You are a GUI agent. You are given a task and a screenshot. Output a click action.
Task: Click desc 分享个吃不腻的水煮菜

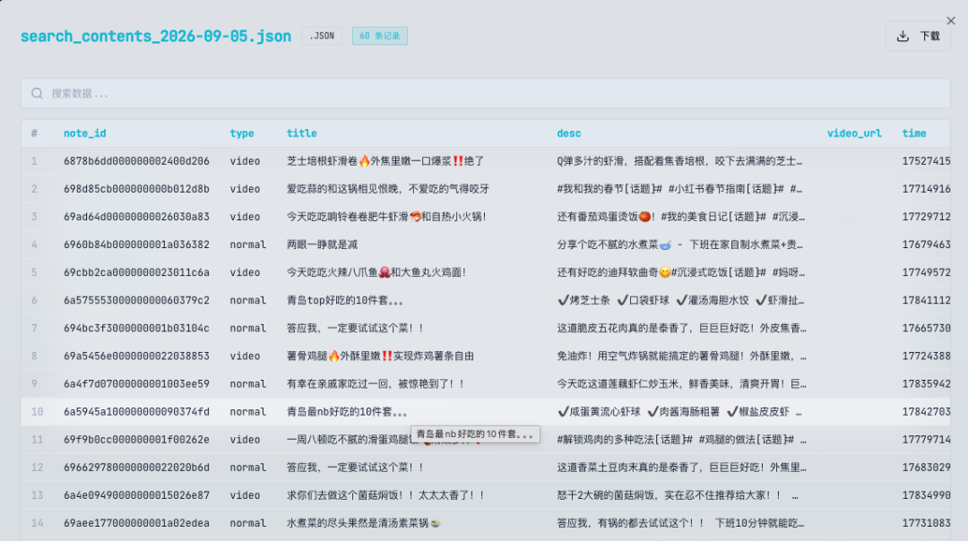679,245
